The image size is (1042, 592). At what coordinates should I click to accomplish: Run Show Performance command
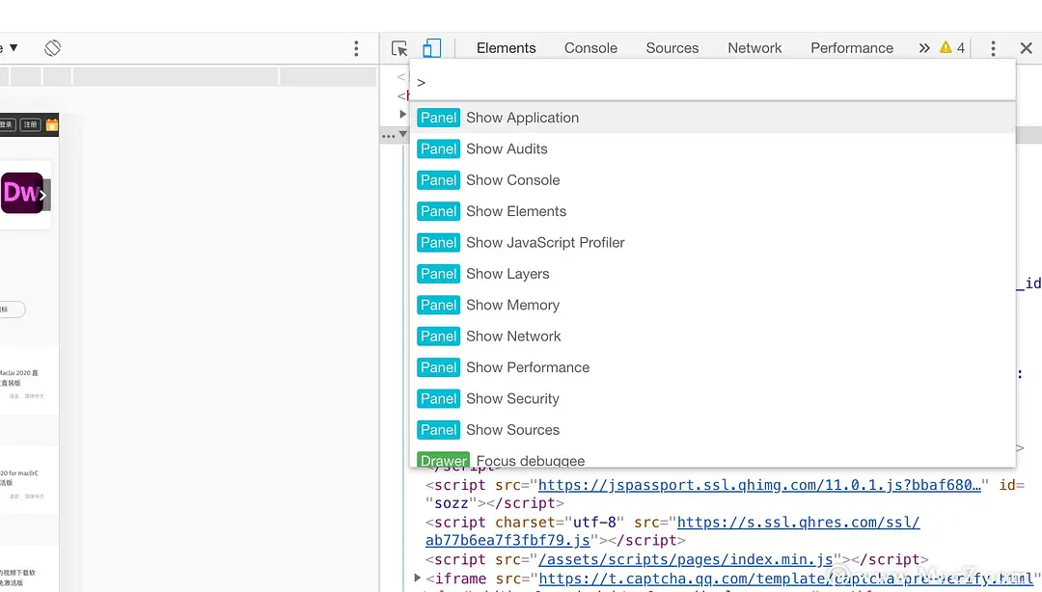[712, 367]
